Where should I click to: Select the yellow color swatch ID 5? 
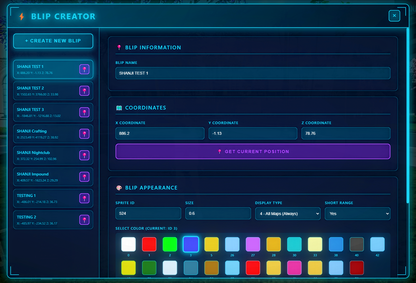click(x=212, y=244)
